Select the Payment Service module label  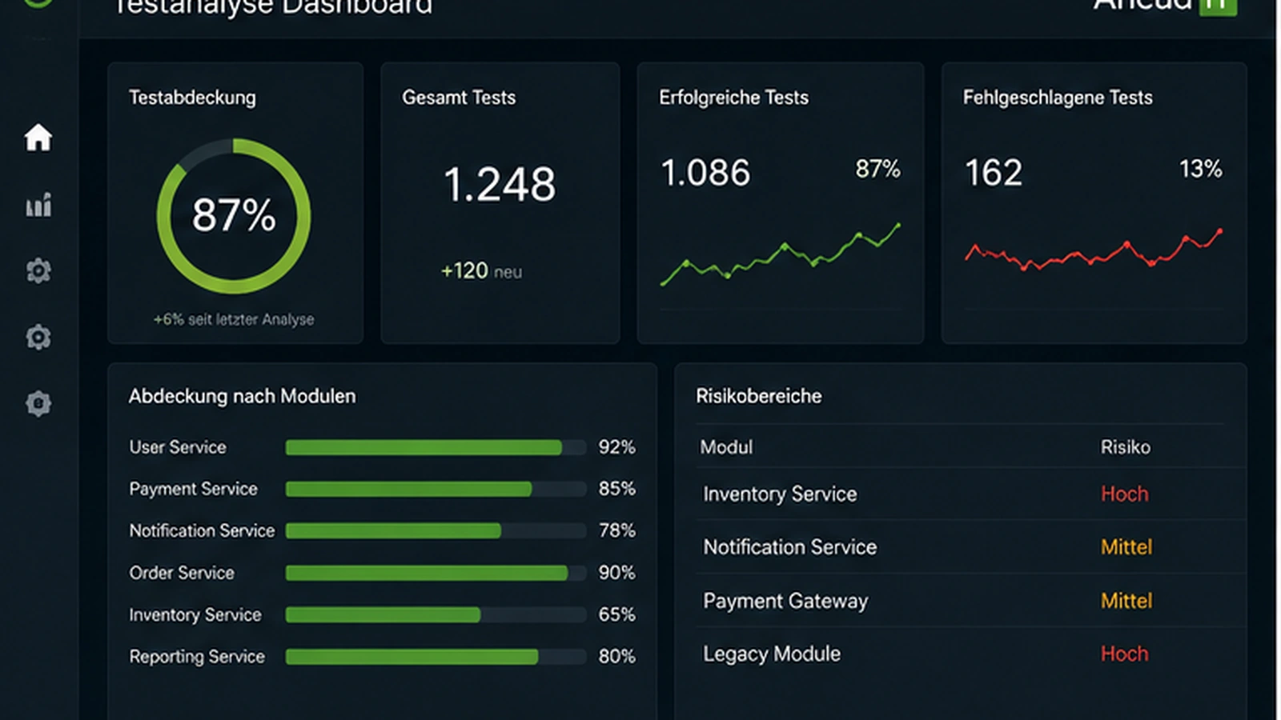[193, 489]
